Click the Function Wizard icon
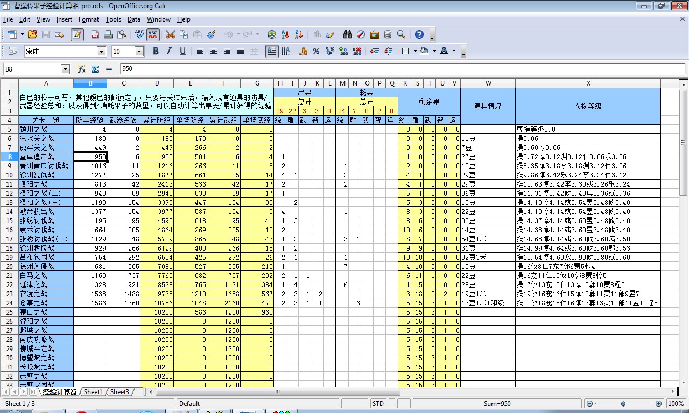Screen dimensions: 689x413 [x=81, y=69]
